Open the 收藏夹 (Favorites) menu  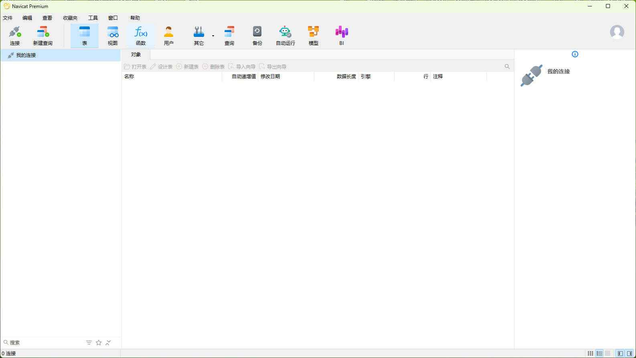pyautogui.click(x=70, y=18)
